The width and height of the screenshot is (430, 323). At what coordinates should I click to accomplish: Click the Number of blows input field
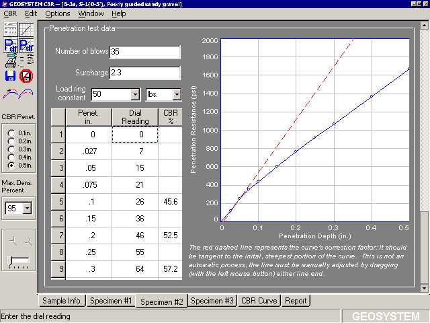coord(144,52)
